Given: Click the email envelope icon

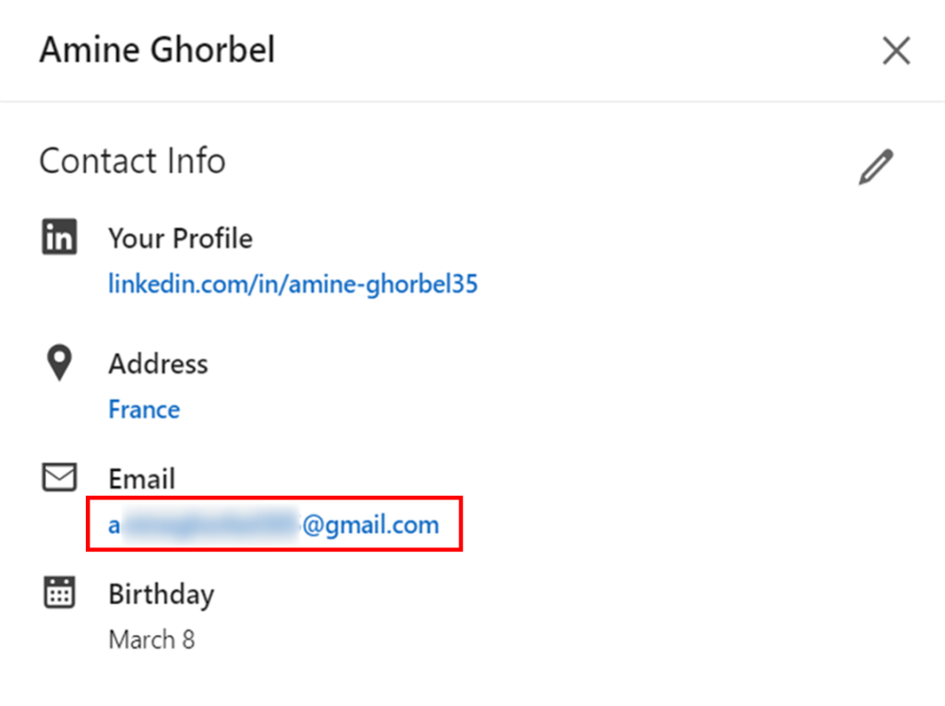Looking at the screenshot, I should 60,478.
